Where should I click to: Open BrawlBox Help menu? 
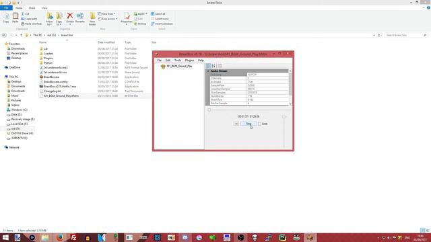coord(201,60)
